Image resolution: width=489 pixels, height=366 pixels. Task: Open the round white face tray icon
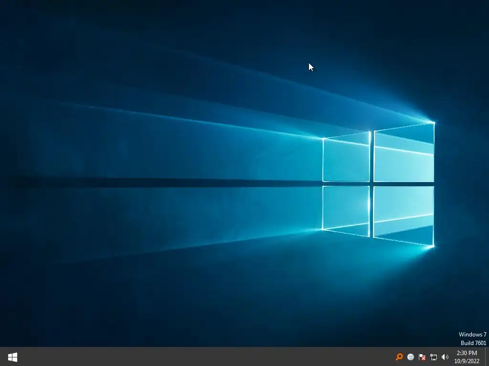click(x=411, y=357)
